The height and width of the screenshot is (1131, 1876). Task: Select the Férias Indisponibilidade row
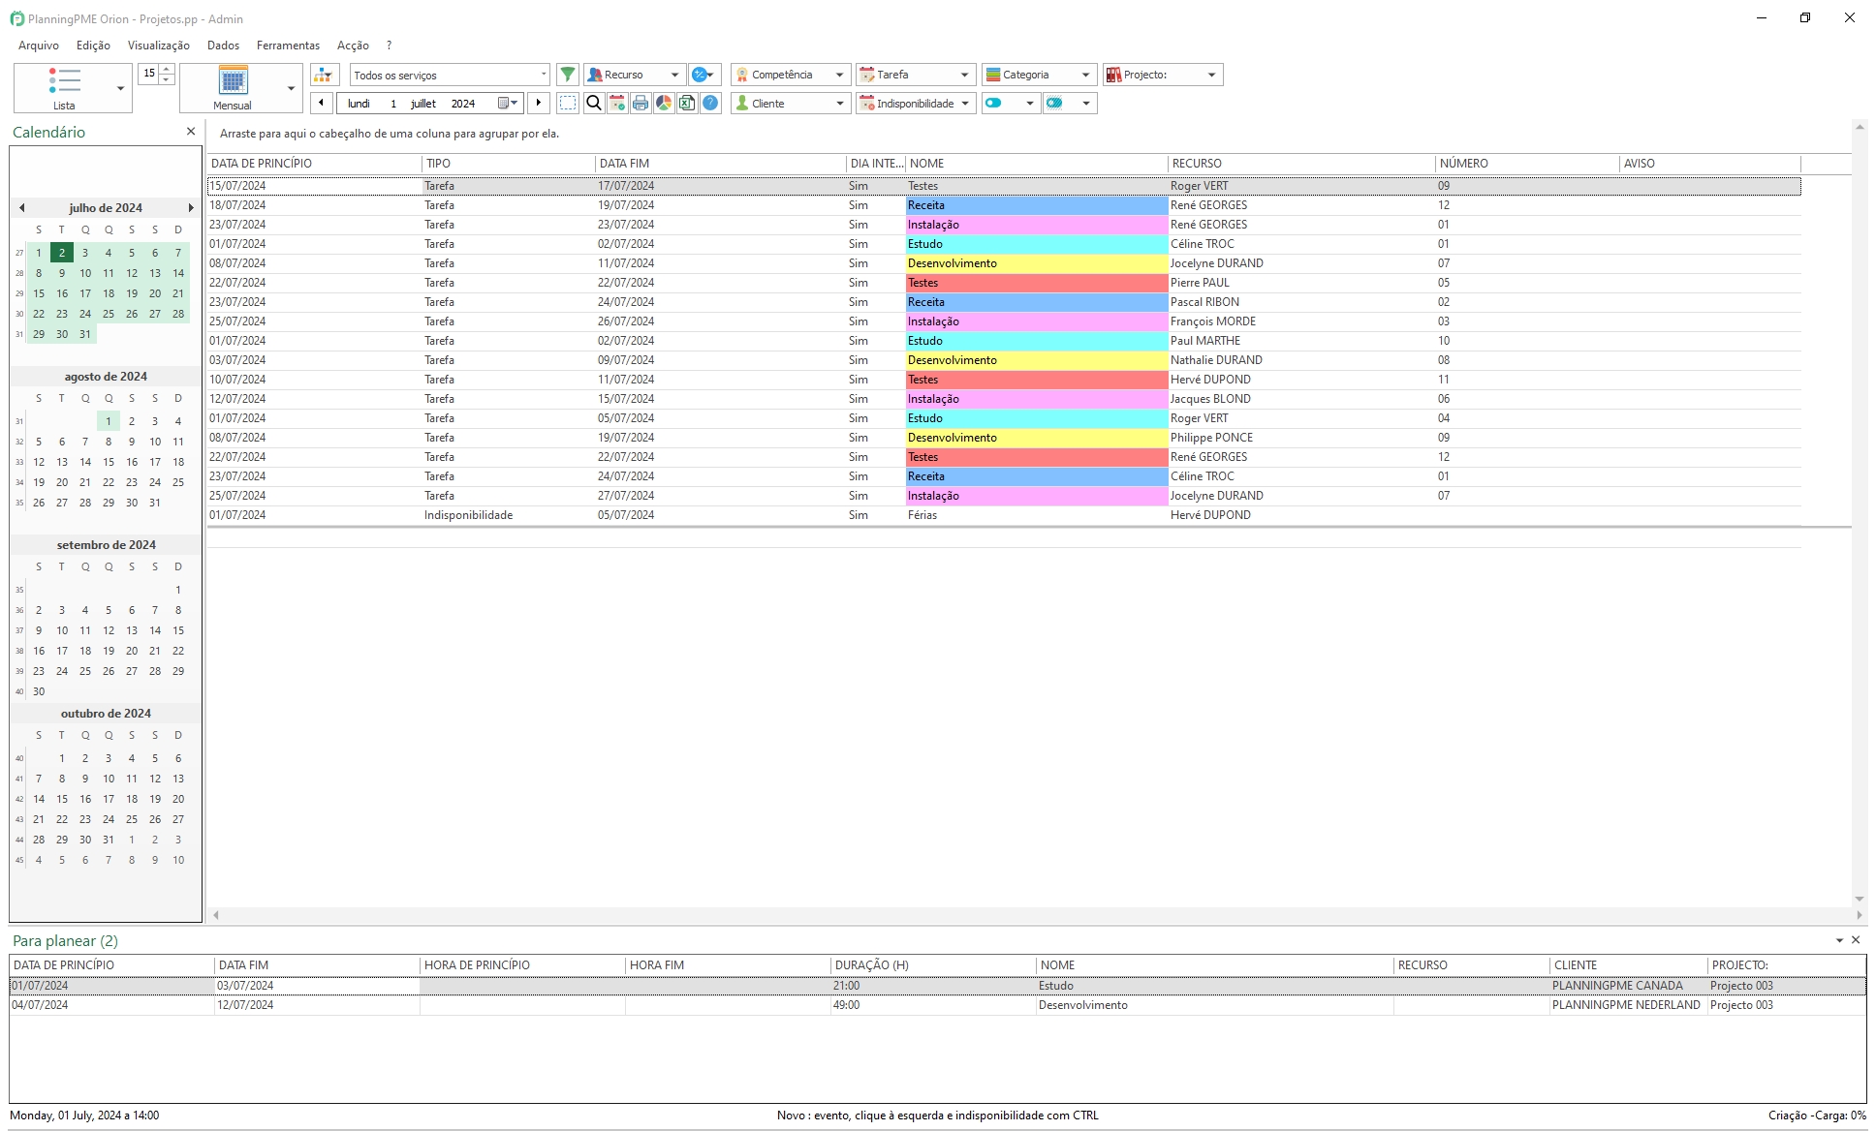pyautogui.click(x=1004, y=515)
